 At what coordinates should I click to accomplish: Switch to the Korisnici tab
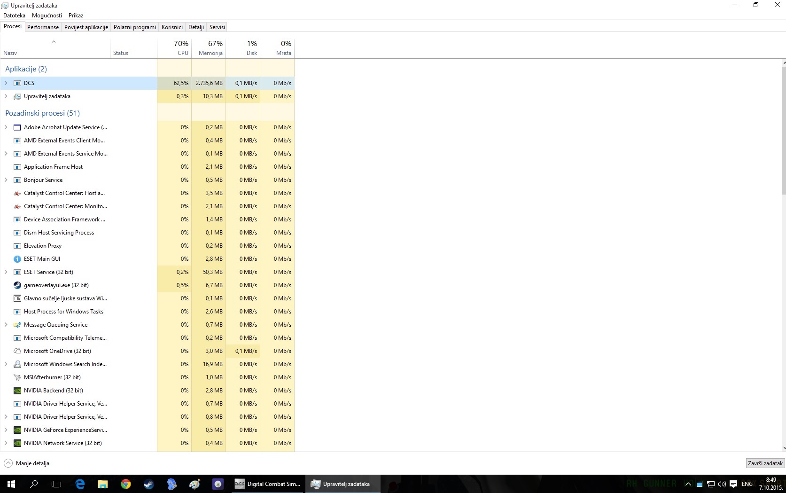pos(172,27)
